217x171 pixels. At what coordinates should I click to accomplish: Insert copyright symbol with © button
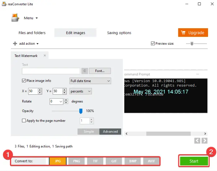pyautogui.click(x=85, y=71)
